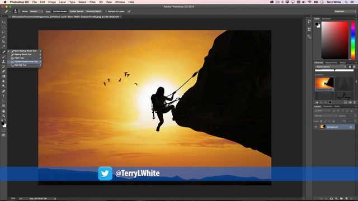Screen dimensions: 358x201
Task: Select the Quick Selection tool
Action: pos(3,37)
